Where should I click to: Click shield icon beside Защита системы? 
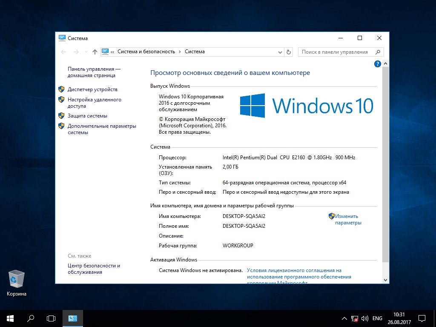61,116
